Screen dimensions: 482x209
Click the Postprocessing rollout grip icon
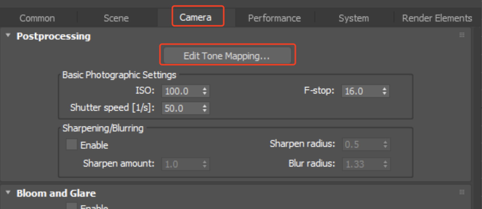(x=462, y=35)
